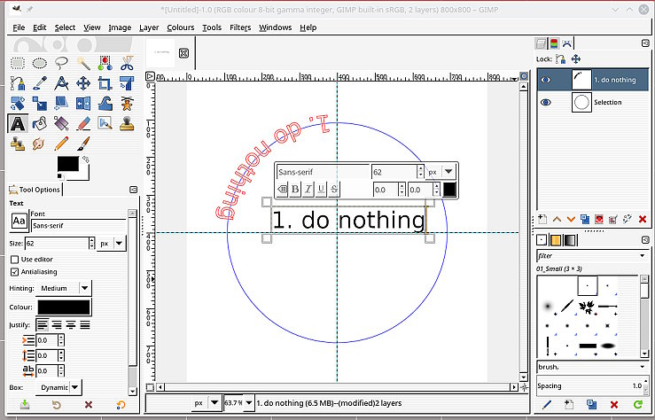Open size unit dropdown in Tool Options
This screenshot has height=420, width=655.
[x=112, y=243]
